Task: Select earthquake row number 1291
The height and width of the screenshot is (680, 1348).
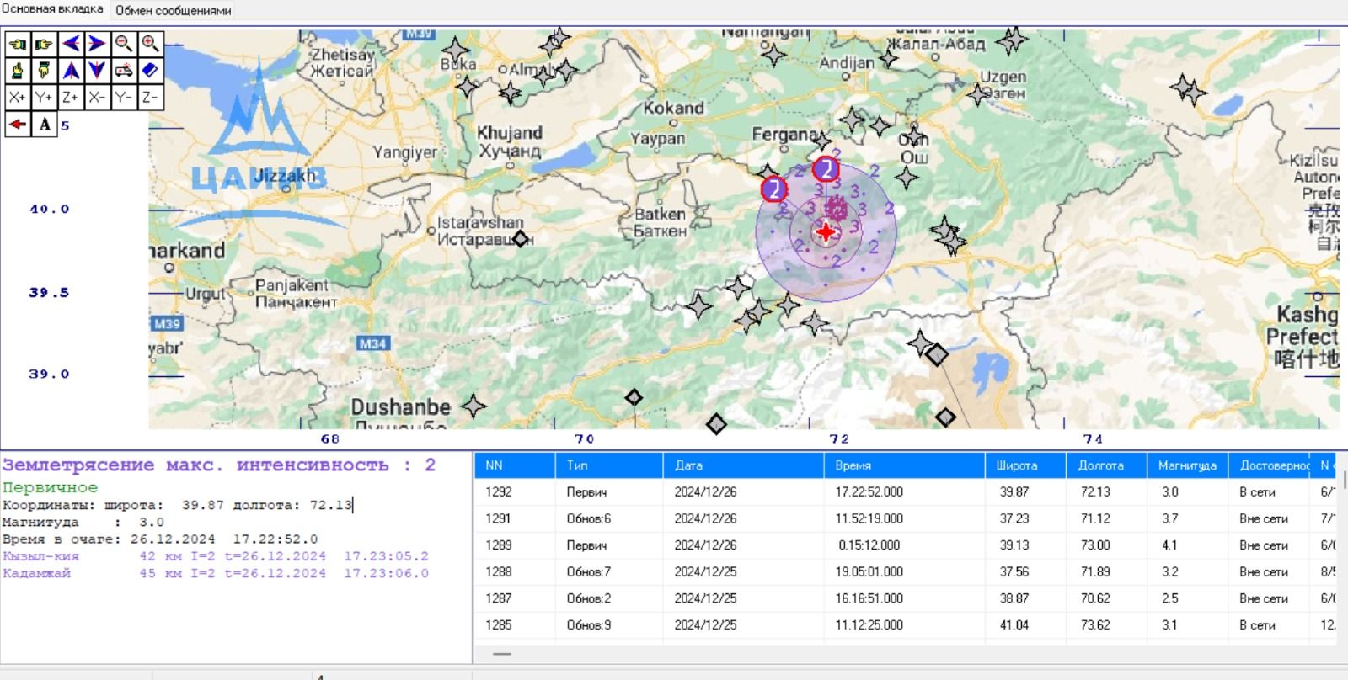Action: click(499, 518)
